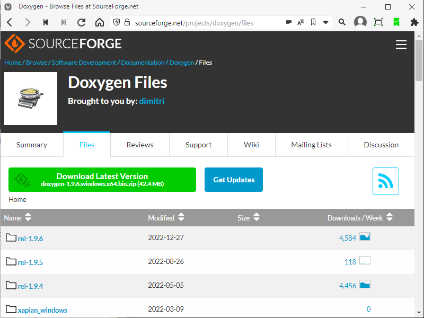Image resolution: width=424 pixels, height=318 pixels.
Task: Follow the Documentation breadcrumb link
Action: (x=143, y=63)
